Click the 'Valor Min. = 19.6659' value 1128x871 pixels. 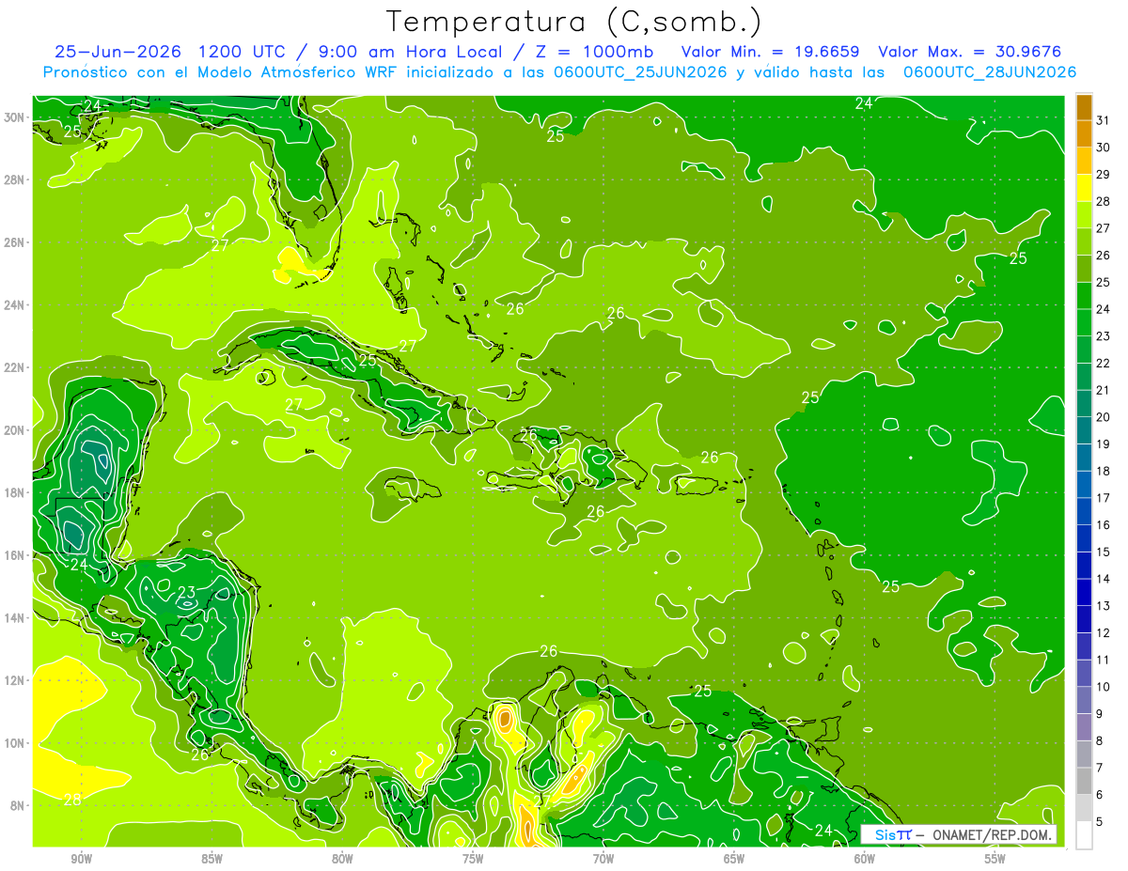pos(771,52)
